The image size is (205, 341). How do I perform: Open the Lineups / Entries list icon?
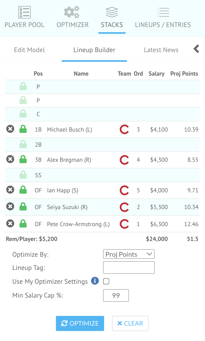[163, 12]
